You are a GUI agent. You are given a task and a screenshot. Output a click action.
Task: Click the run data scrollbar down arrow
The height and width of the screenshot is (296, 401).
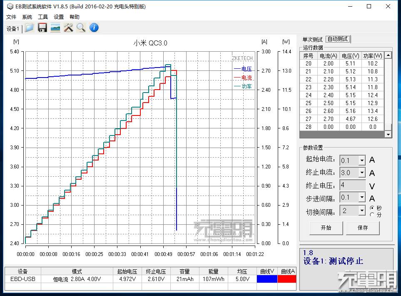point(388,134)
